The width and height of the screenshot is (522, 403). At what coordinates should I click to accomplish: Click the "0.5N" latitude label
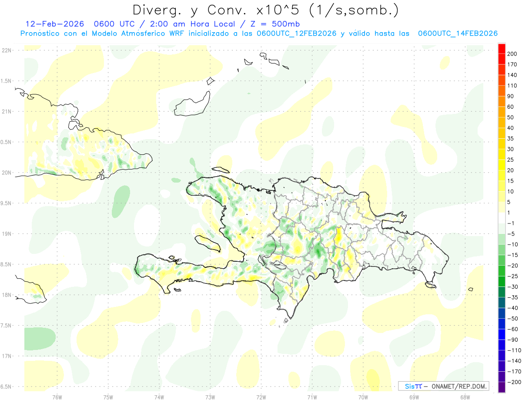(7, 142)
